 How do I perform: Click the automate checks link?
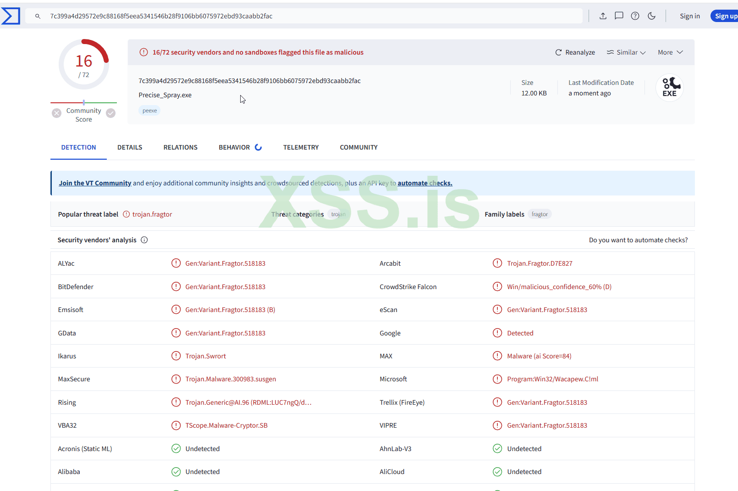point(424,183)
